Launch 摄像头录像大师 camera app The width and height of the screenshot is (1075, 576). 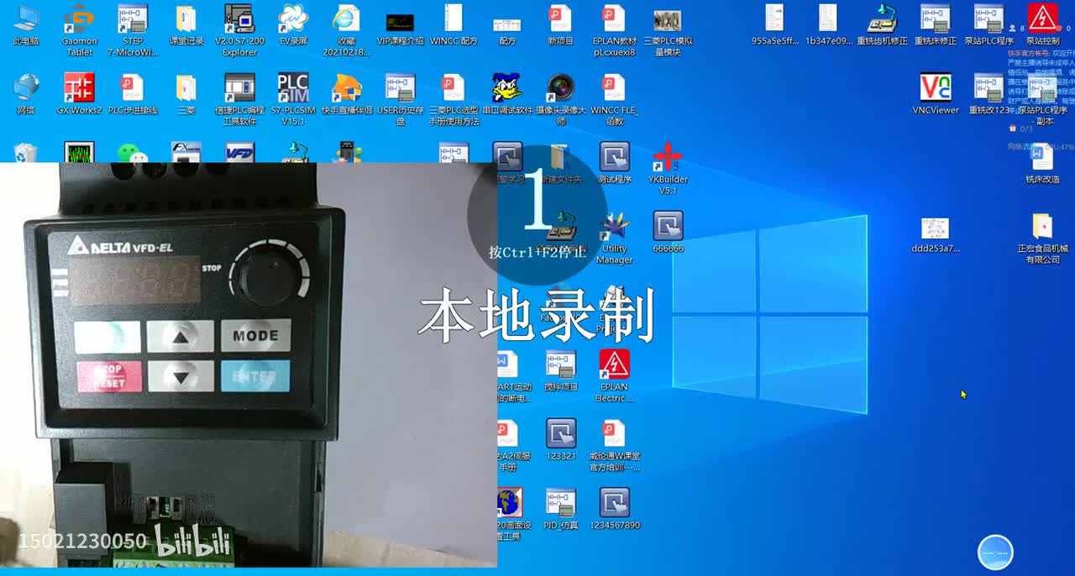(x=560, y=99)
